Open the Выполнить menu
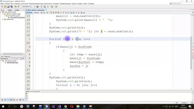The width and height of the screenshot is (194, 109). 48,4
